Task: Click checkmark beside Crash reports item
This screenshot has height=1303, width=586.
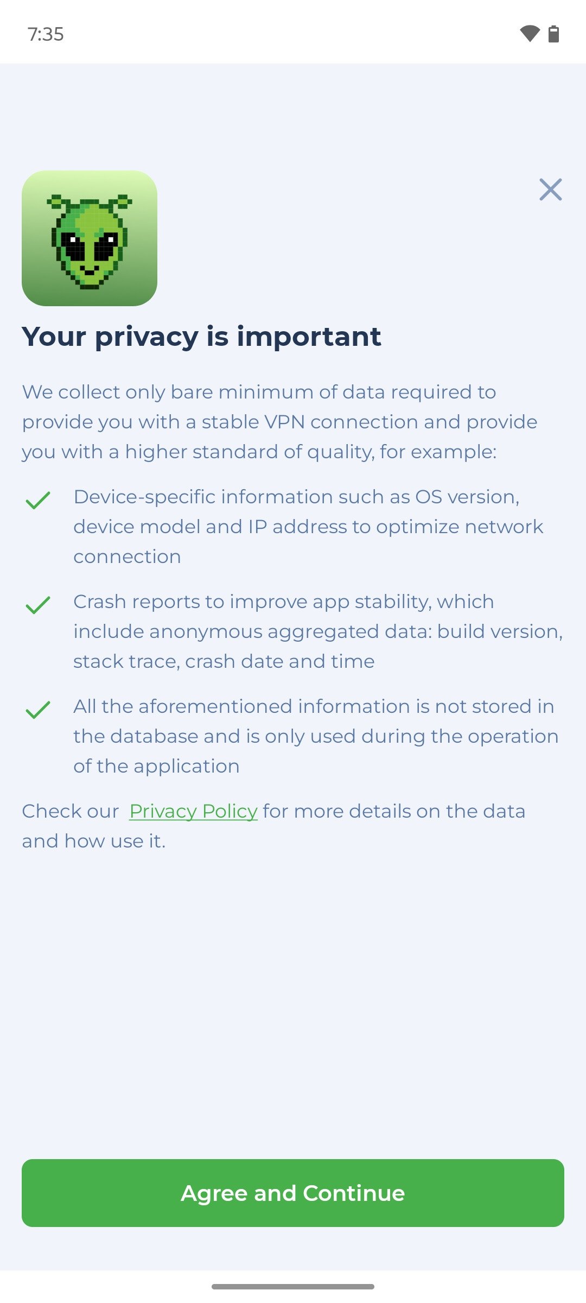Action: pos(38,605)
